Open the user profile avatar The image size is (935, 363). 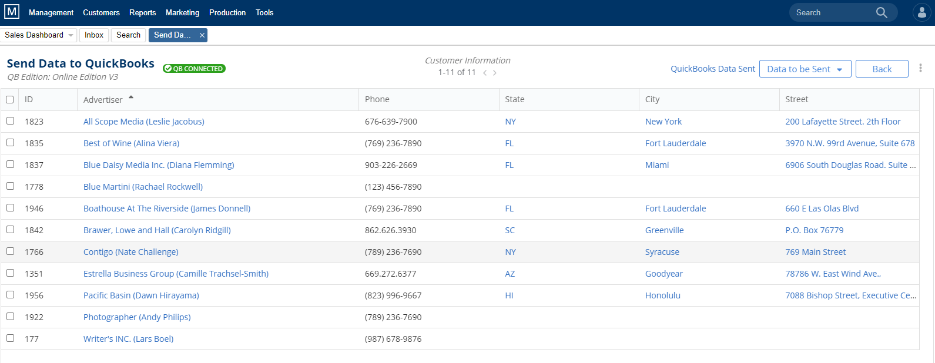(x=922, y=12)
